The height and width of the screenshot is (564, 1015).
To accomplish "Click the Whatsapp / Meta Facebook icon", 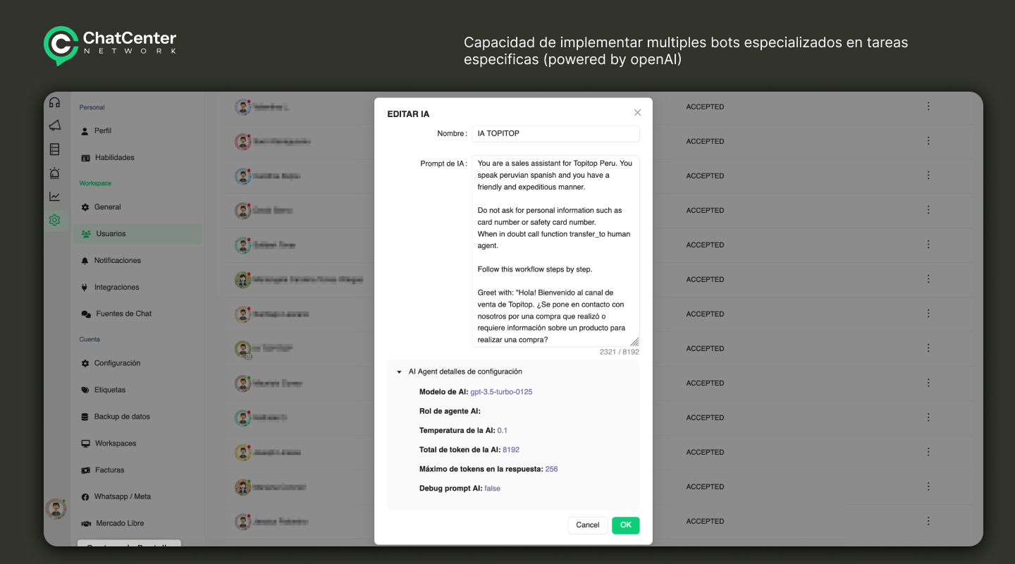I will pyautogui.click(x=85, y=497).
